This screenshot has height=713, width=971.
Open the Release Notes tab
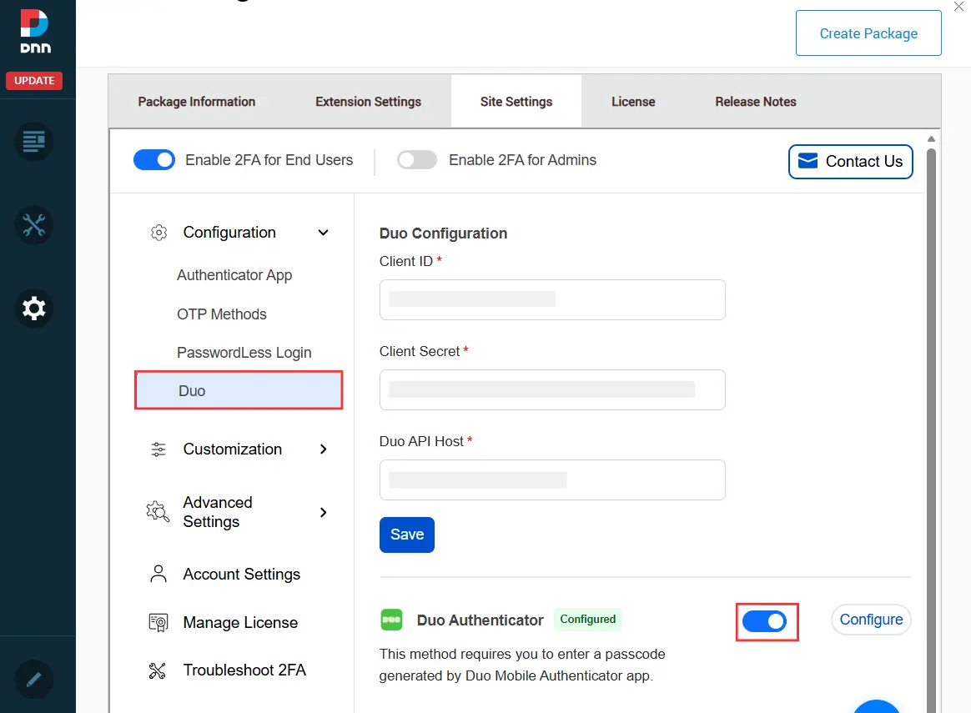coord(756,102)
